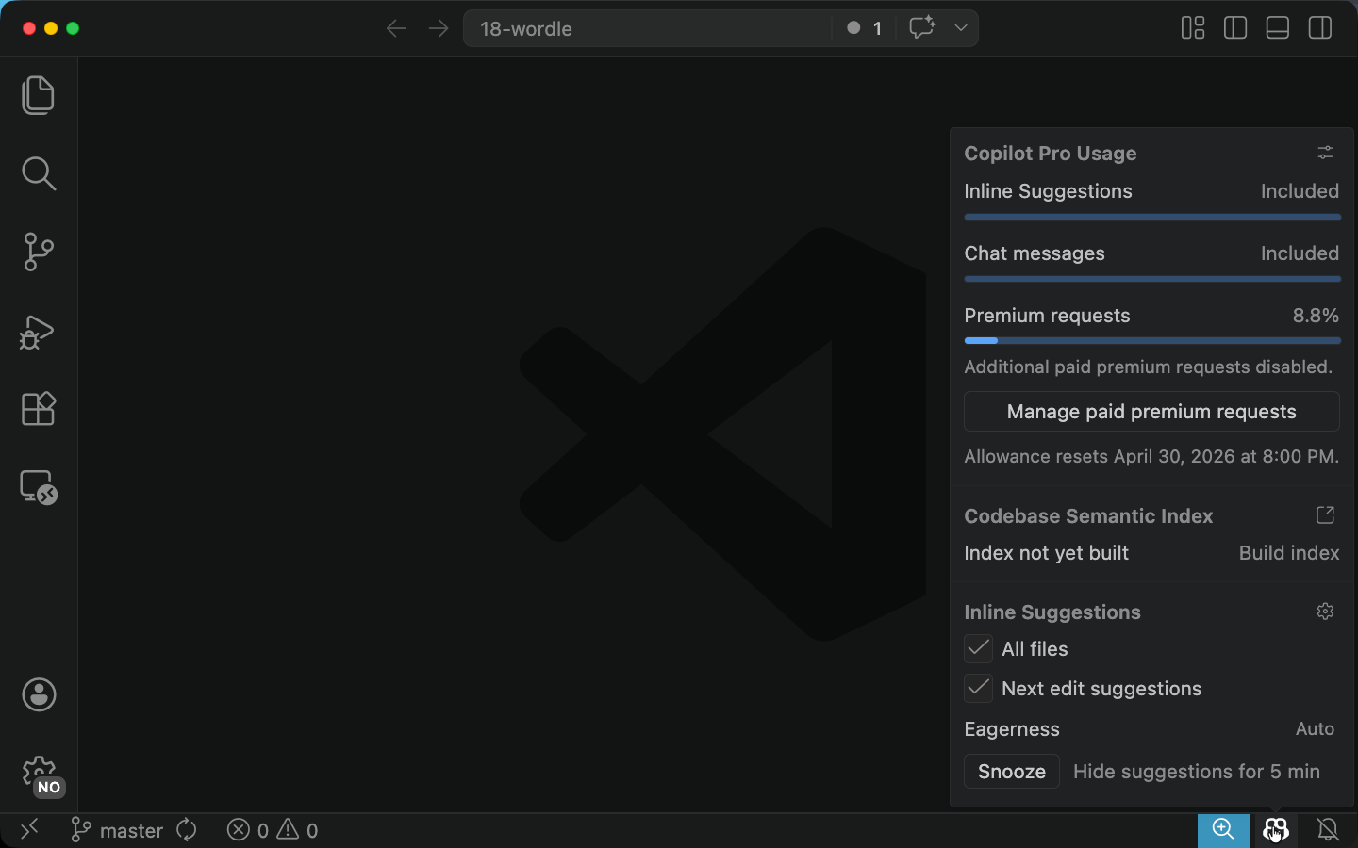The image size is (1358, 848).
Task: Select the Premium requests 8.8% value
Action: [1316, 316]
